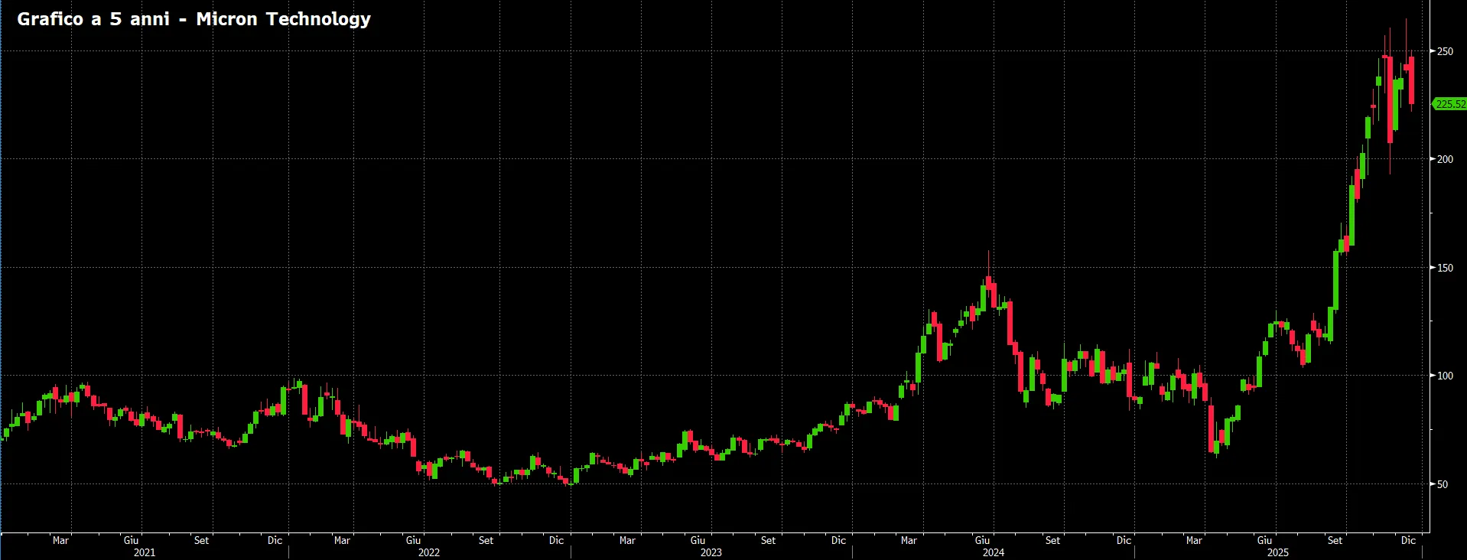Click the 'Set' month label of 2025

pyautogui.click(x=1335, y=540)
